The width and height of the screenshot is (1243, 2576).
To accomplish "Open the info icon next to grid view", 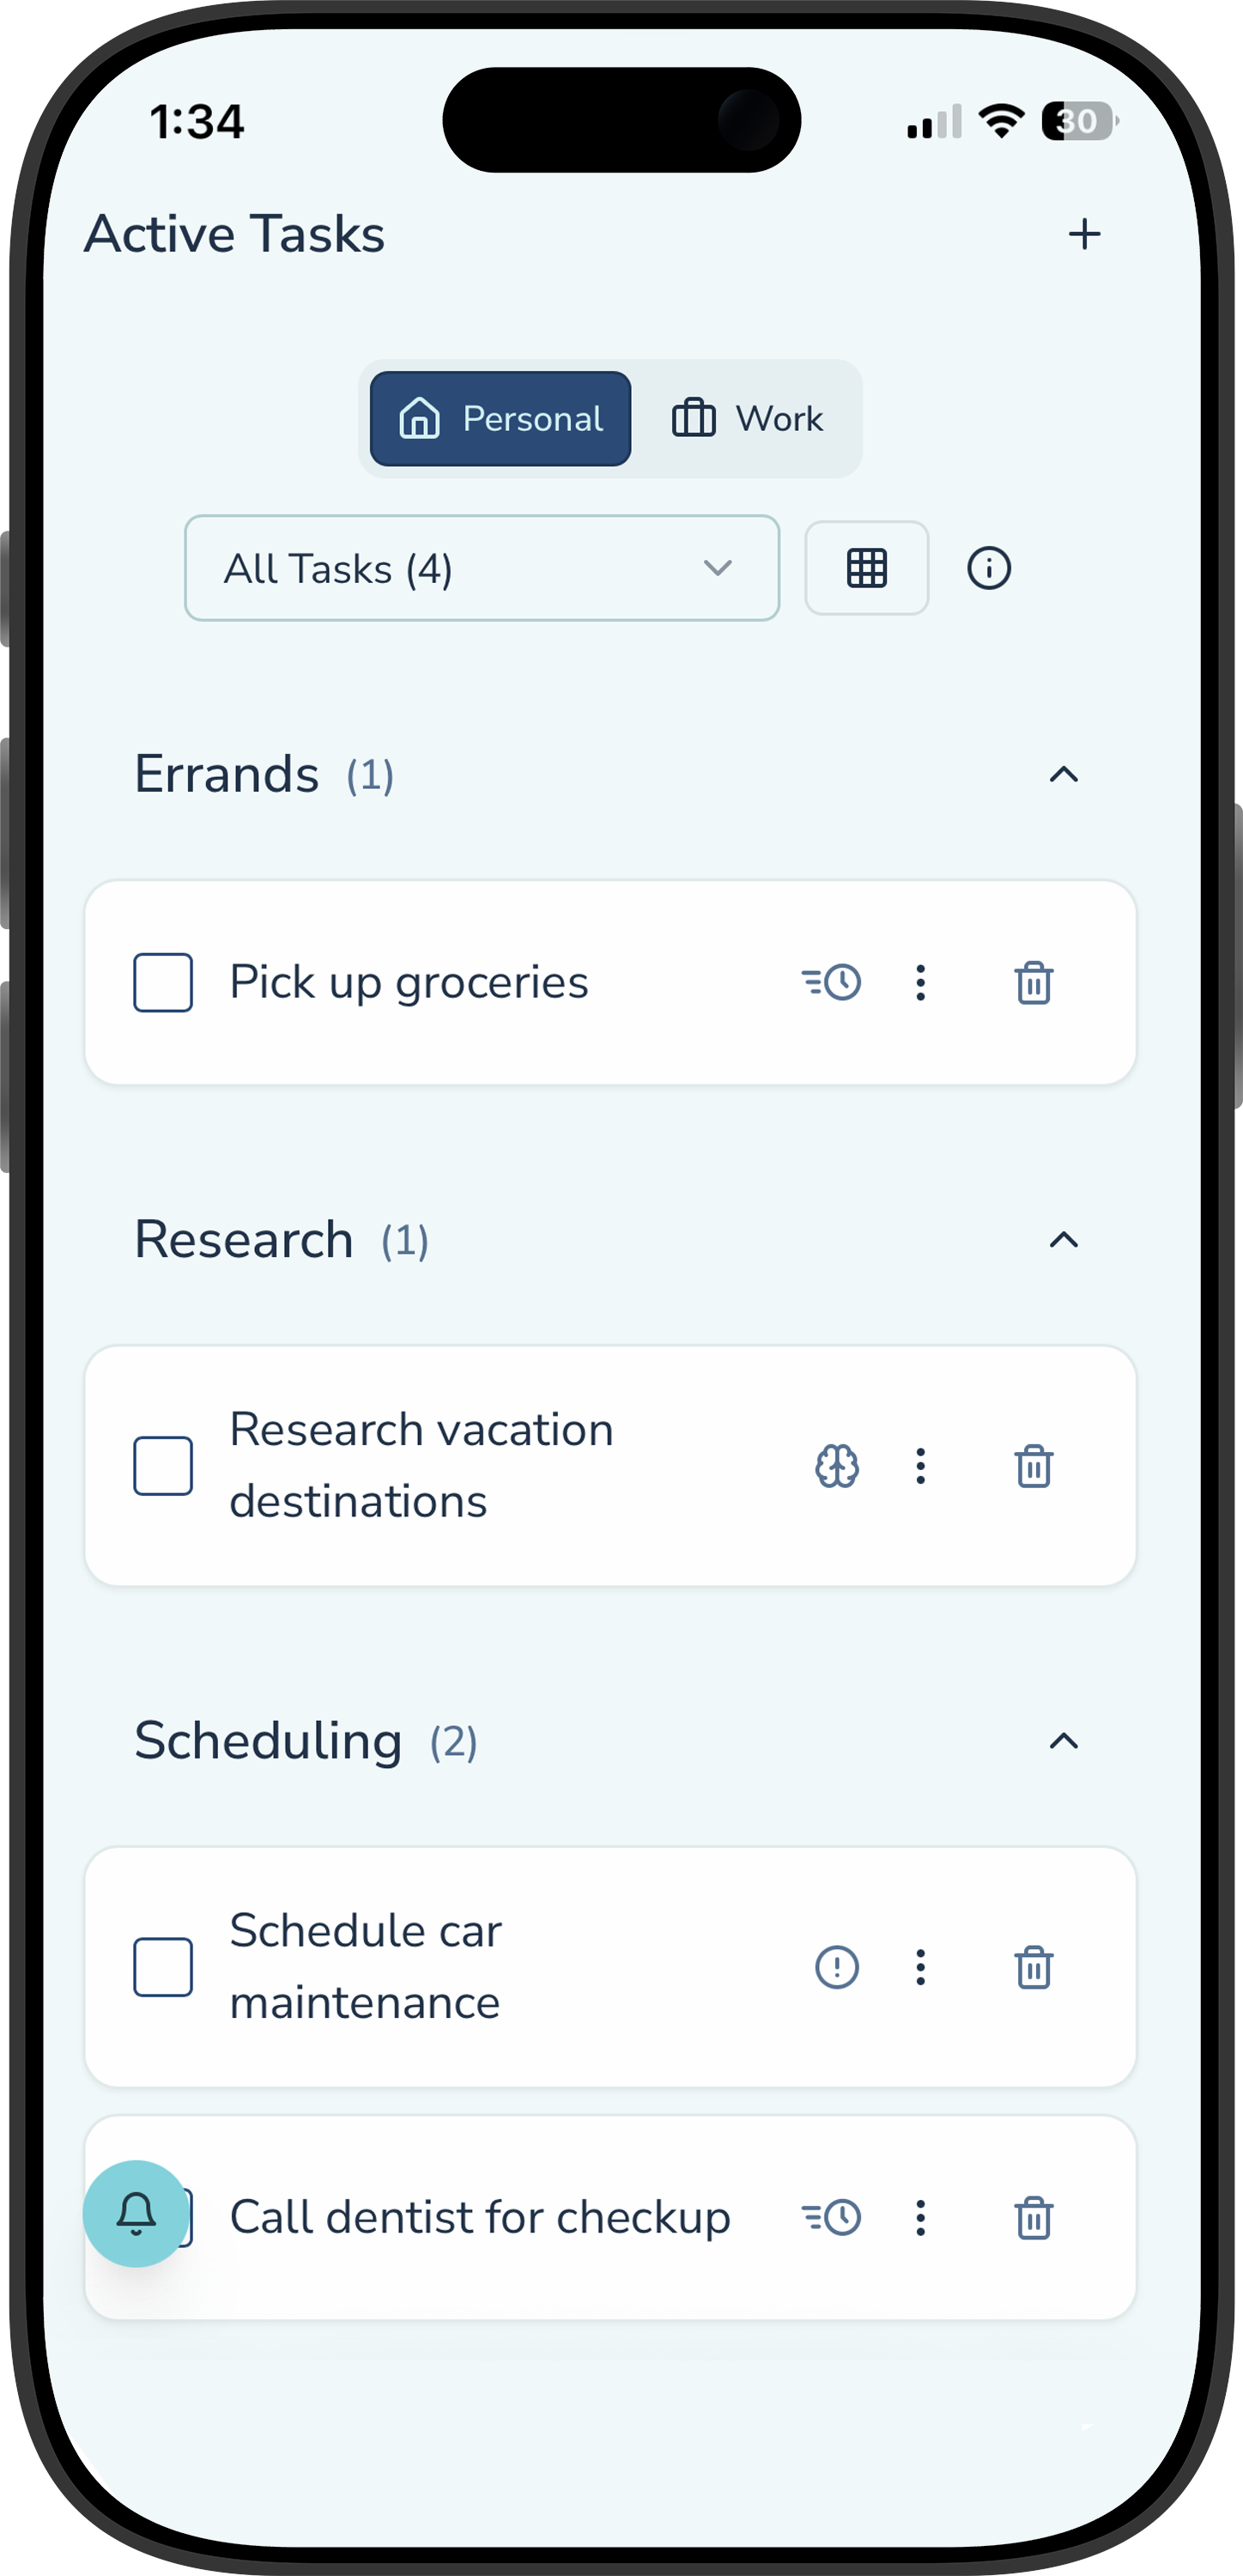I will (988, 568).
